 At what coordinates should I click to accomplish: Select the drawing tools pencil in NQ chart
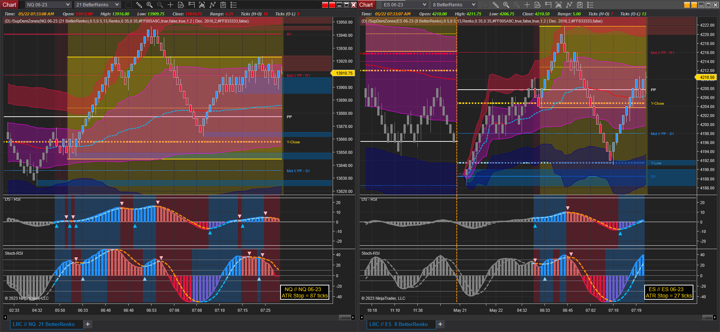pyautogui.click(x=139, y=5)
